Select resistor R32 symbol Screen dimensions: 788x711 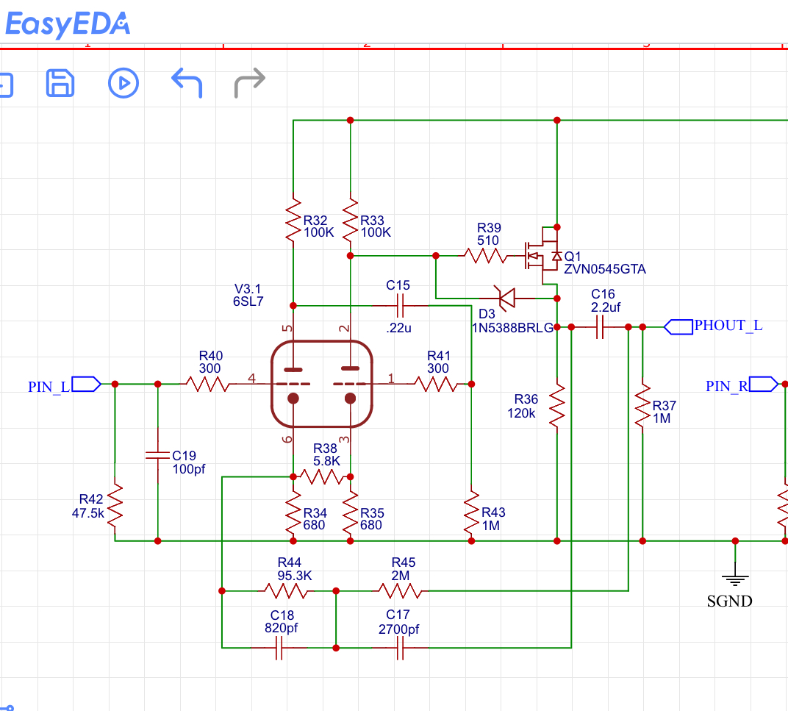(293, 221)
